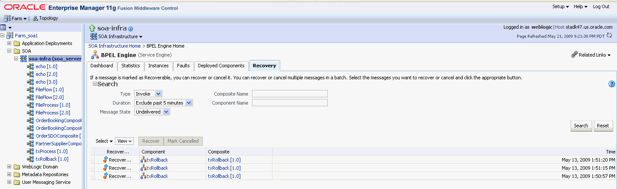Image resolution: width=617 pixels, height=189 pixels.
Task: Select echo [3.0] in navigation tree
Action: (46, 82)
